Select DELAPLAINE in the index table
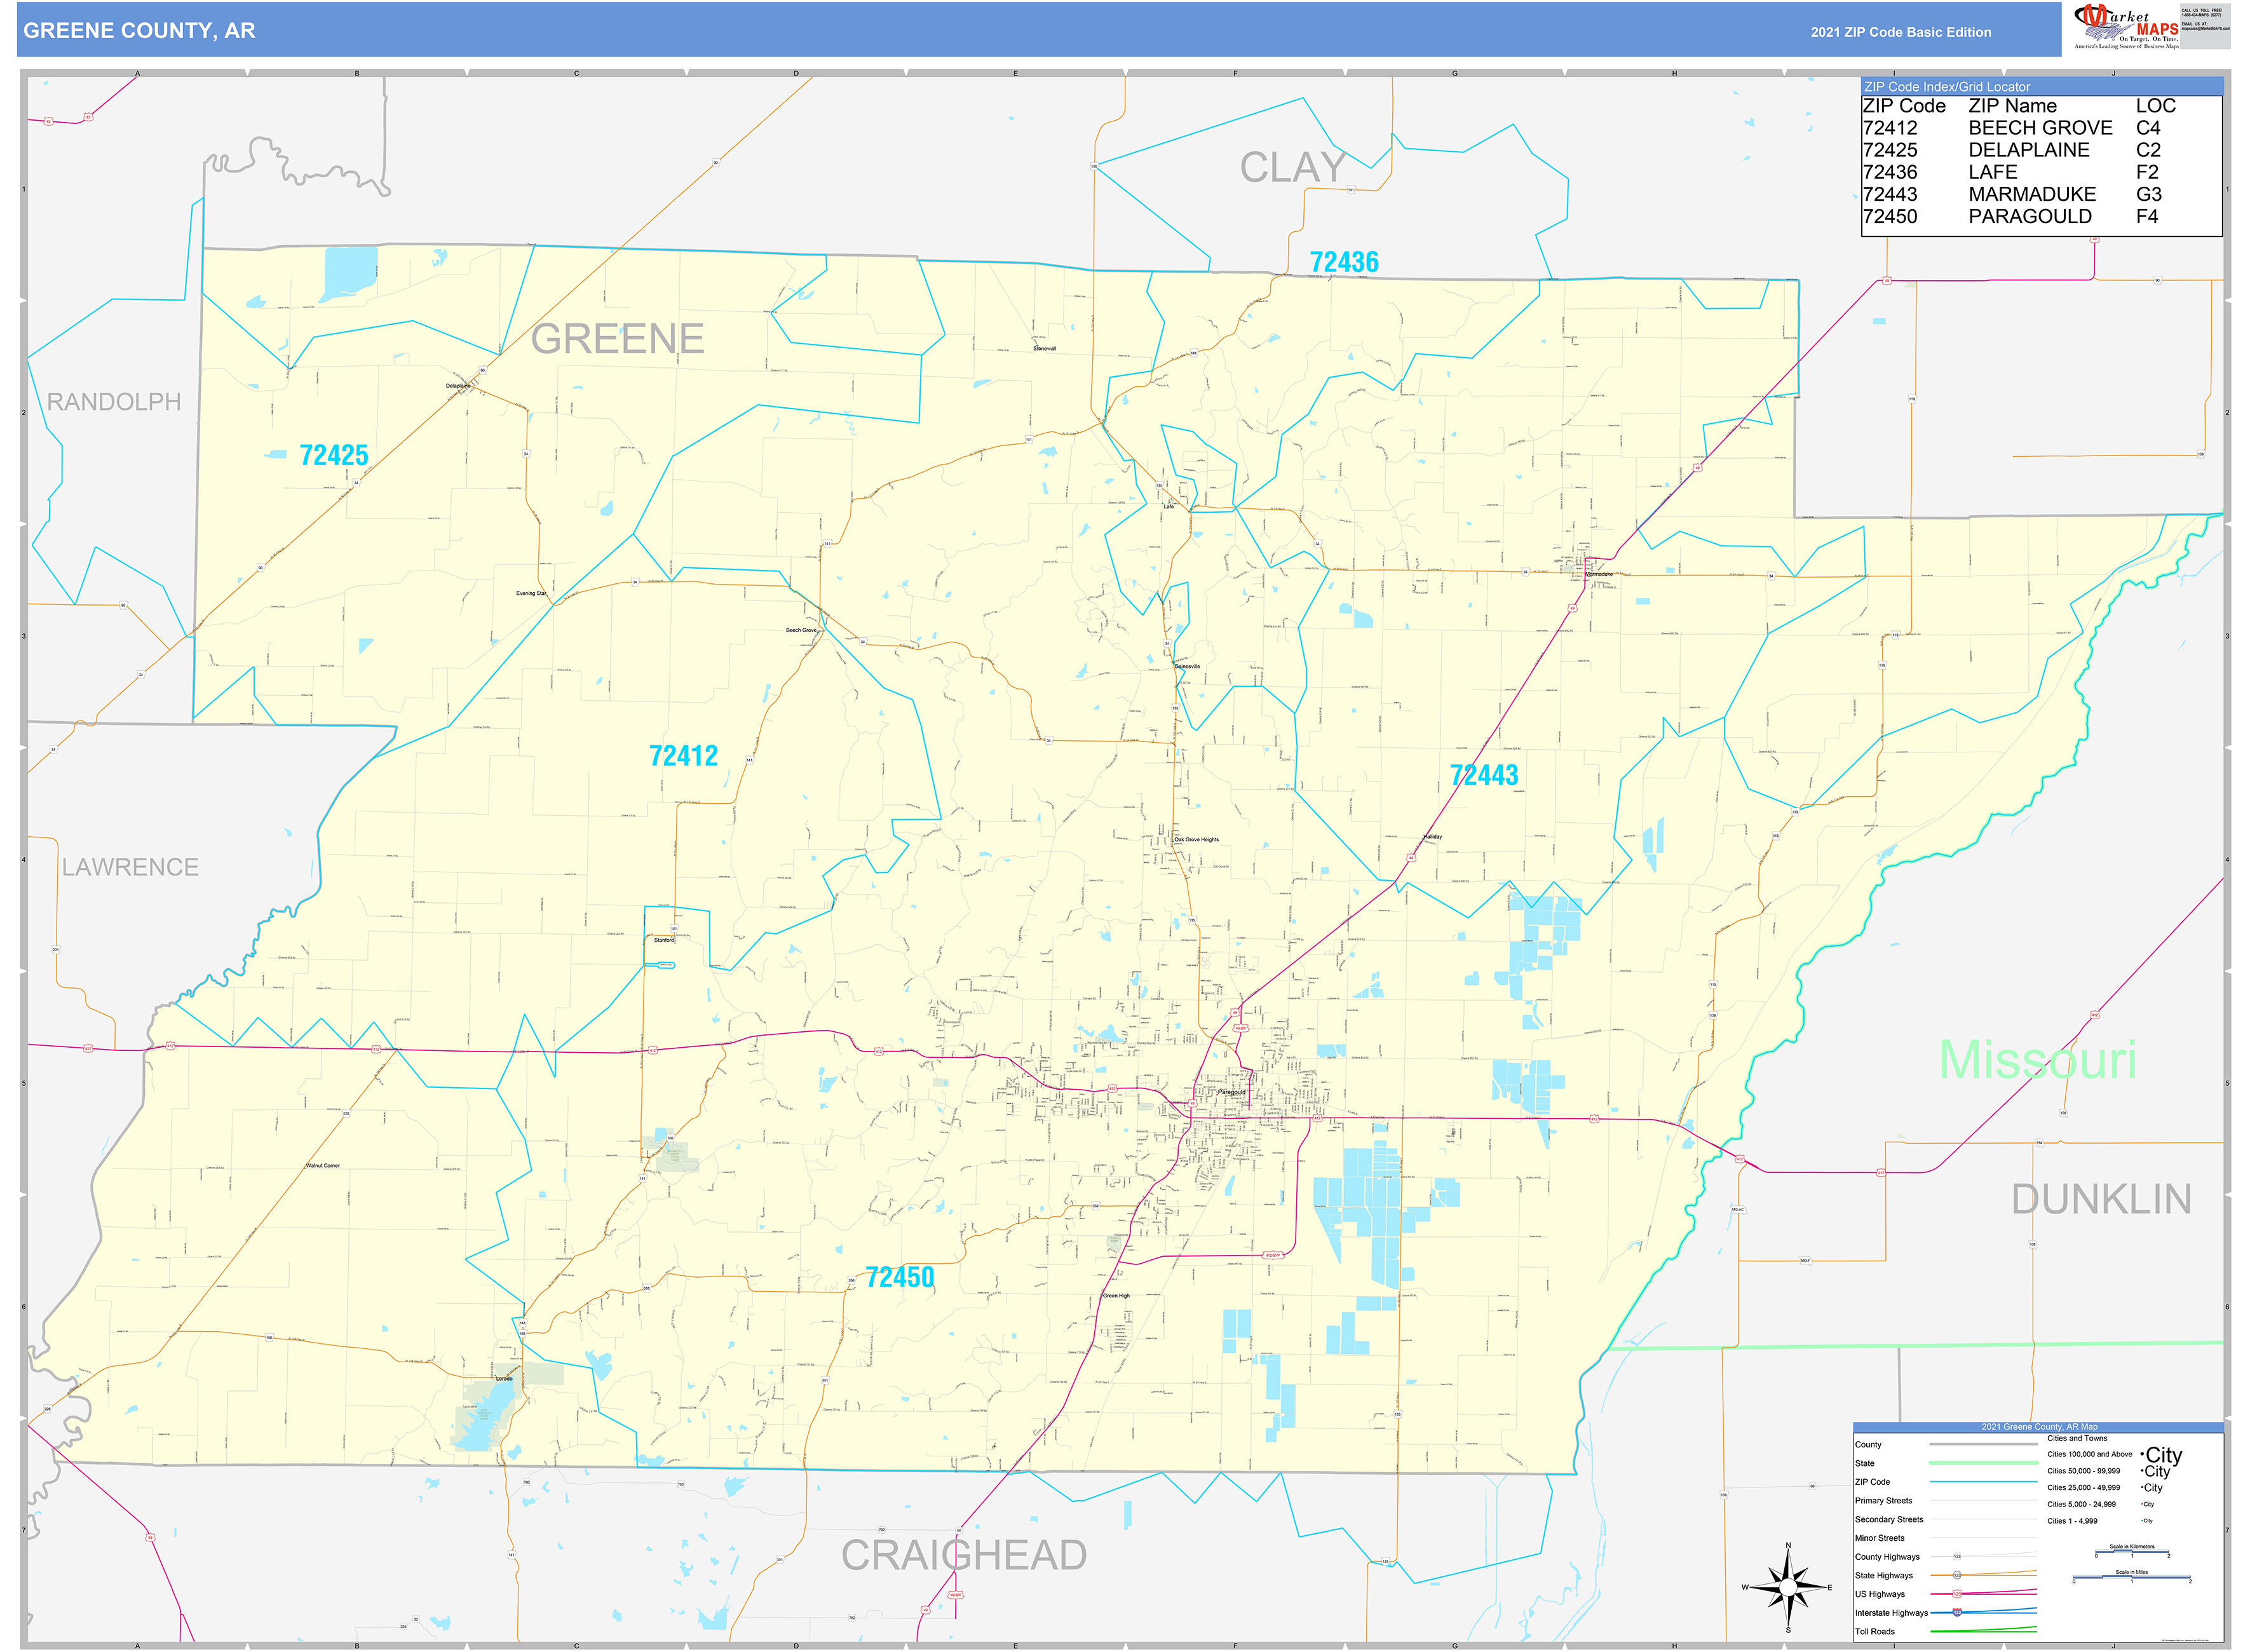This screenshot has width=2250, height=1652. pos(2029,150)
